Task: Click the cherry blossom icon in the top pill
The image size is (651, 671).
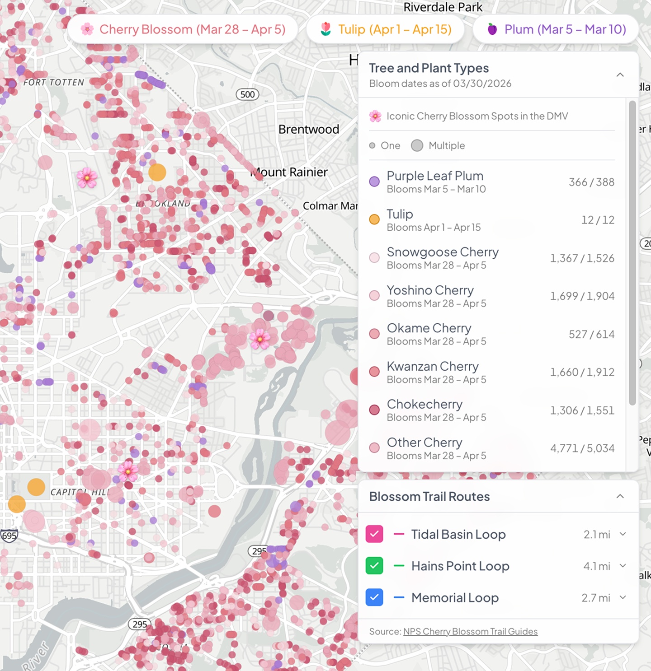Action: pos(87,29)
